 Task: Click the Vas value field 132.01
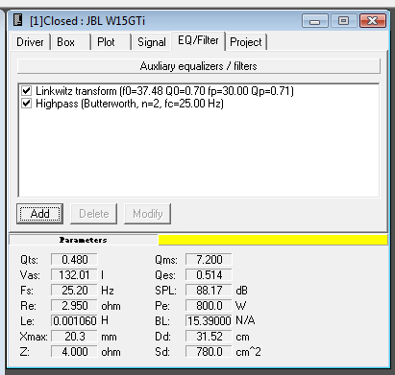74,274
